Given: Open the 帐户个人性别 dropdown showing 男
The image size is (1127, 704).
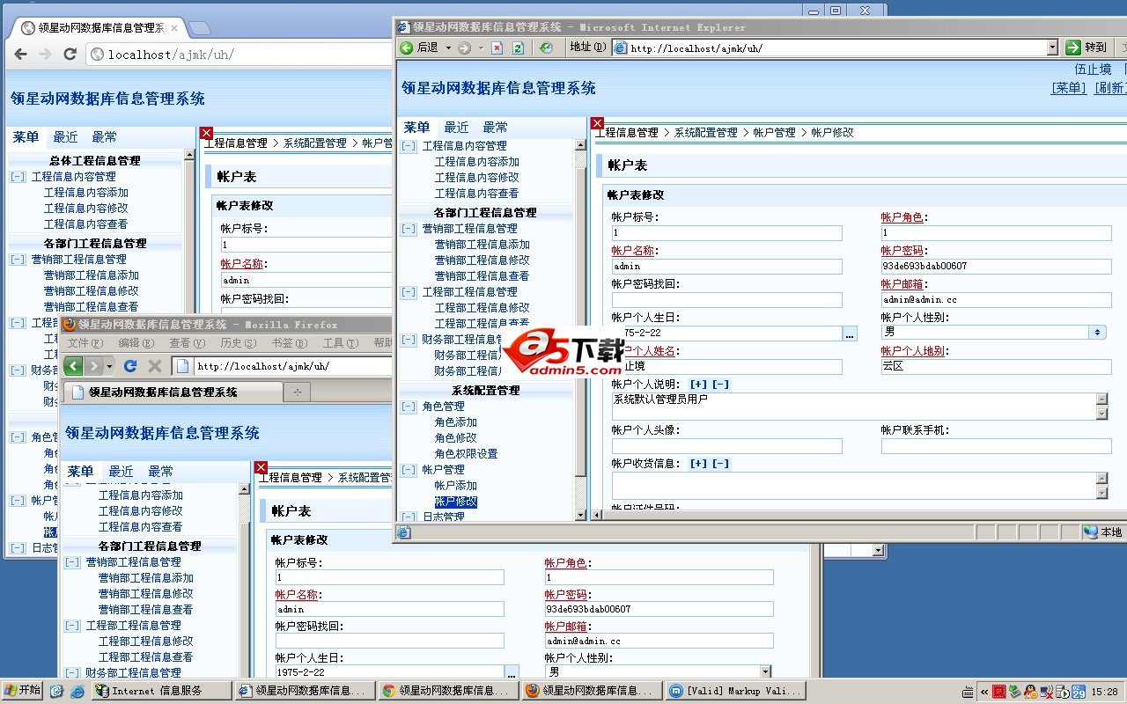Looking at the screenshot, I should [x=1098, y=332].
